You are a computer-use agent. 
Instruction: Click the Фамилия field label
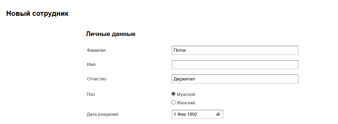click(96, 50)
